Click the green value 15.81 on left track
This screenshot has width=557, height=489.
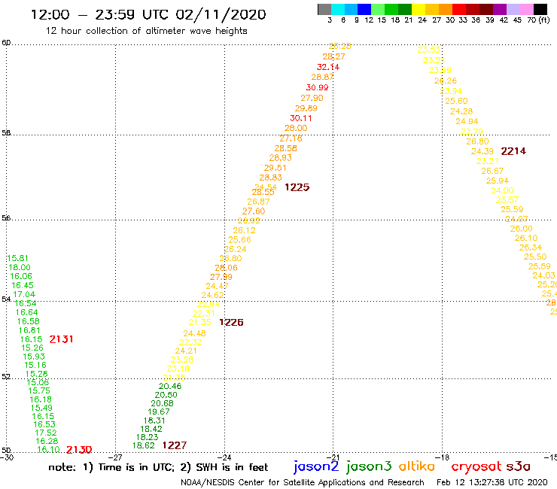coord(17,259)
